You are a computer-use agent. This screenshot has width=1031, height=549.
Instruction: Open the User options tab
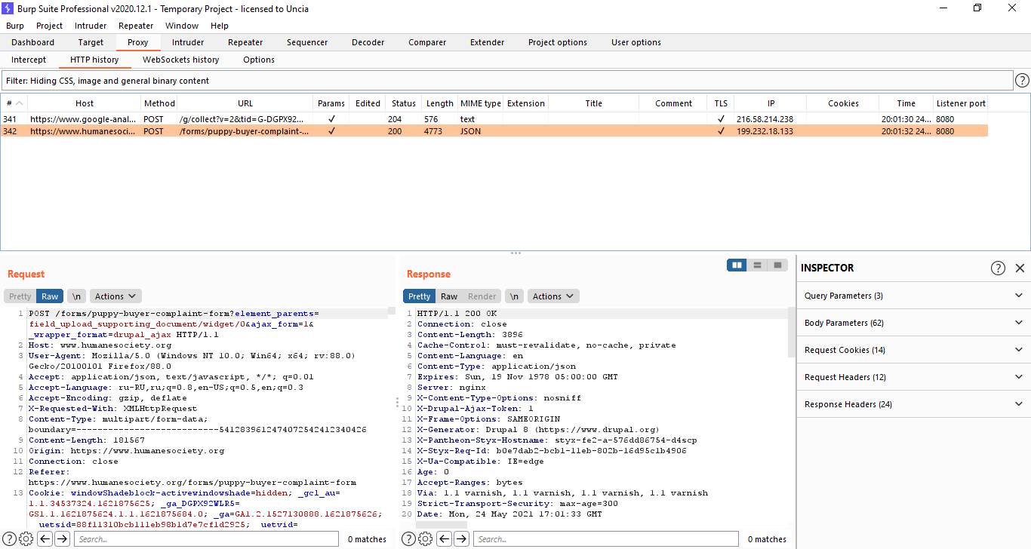tap(636, 42)
